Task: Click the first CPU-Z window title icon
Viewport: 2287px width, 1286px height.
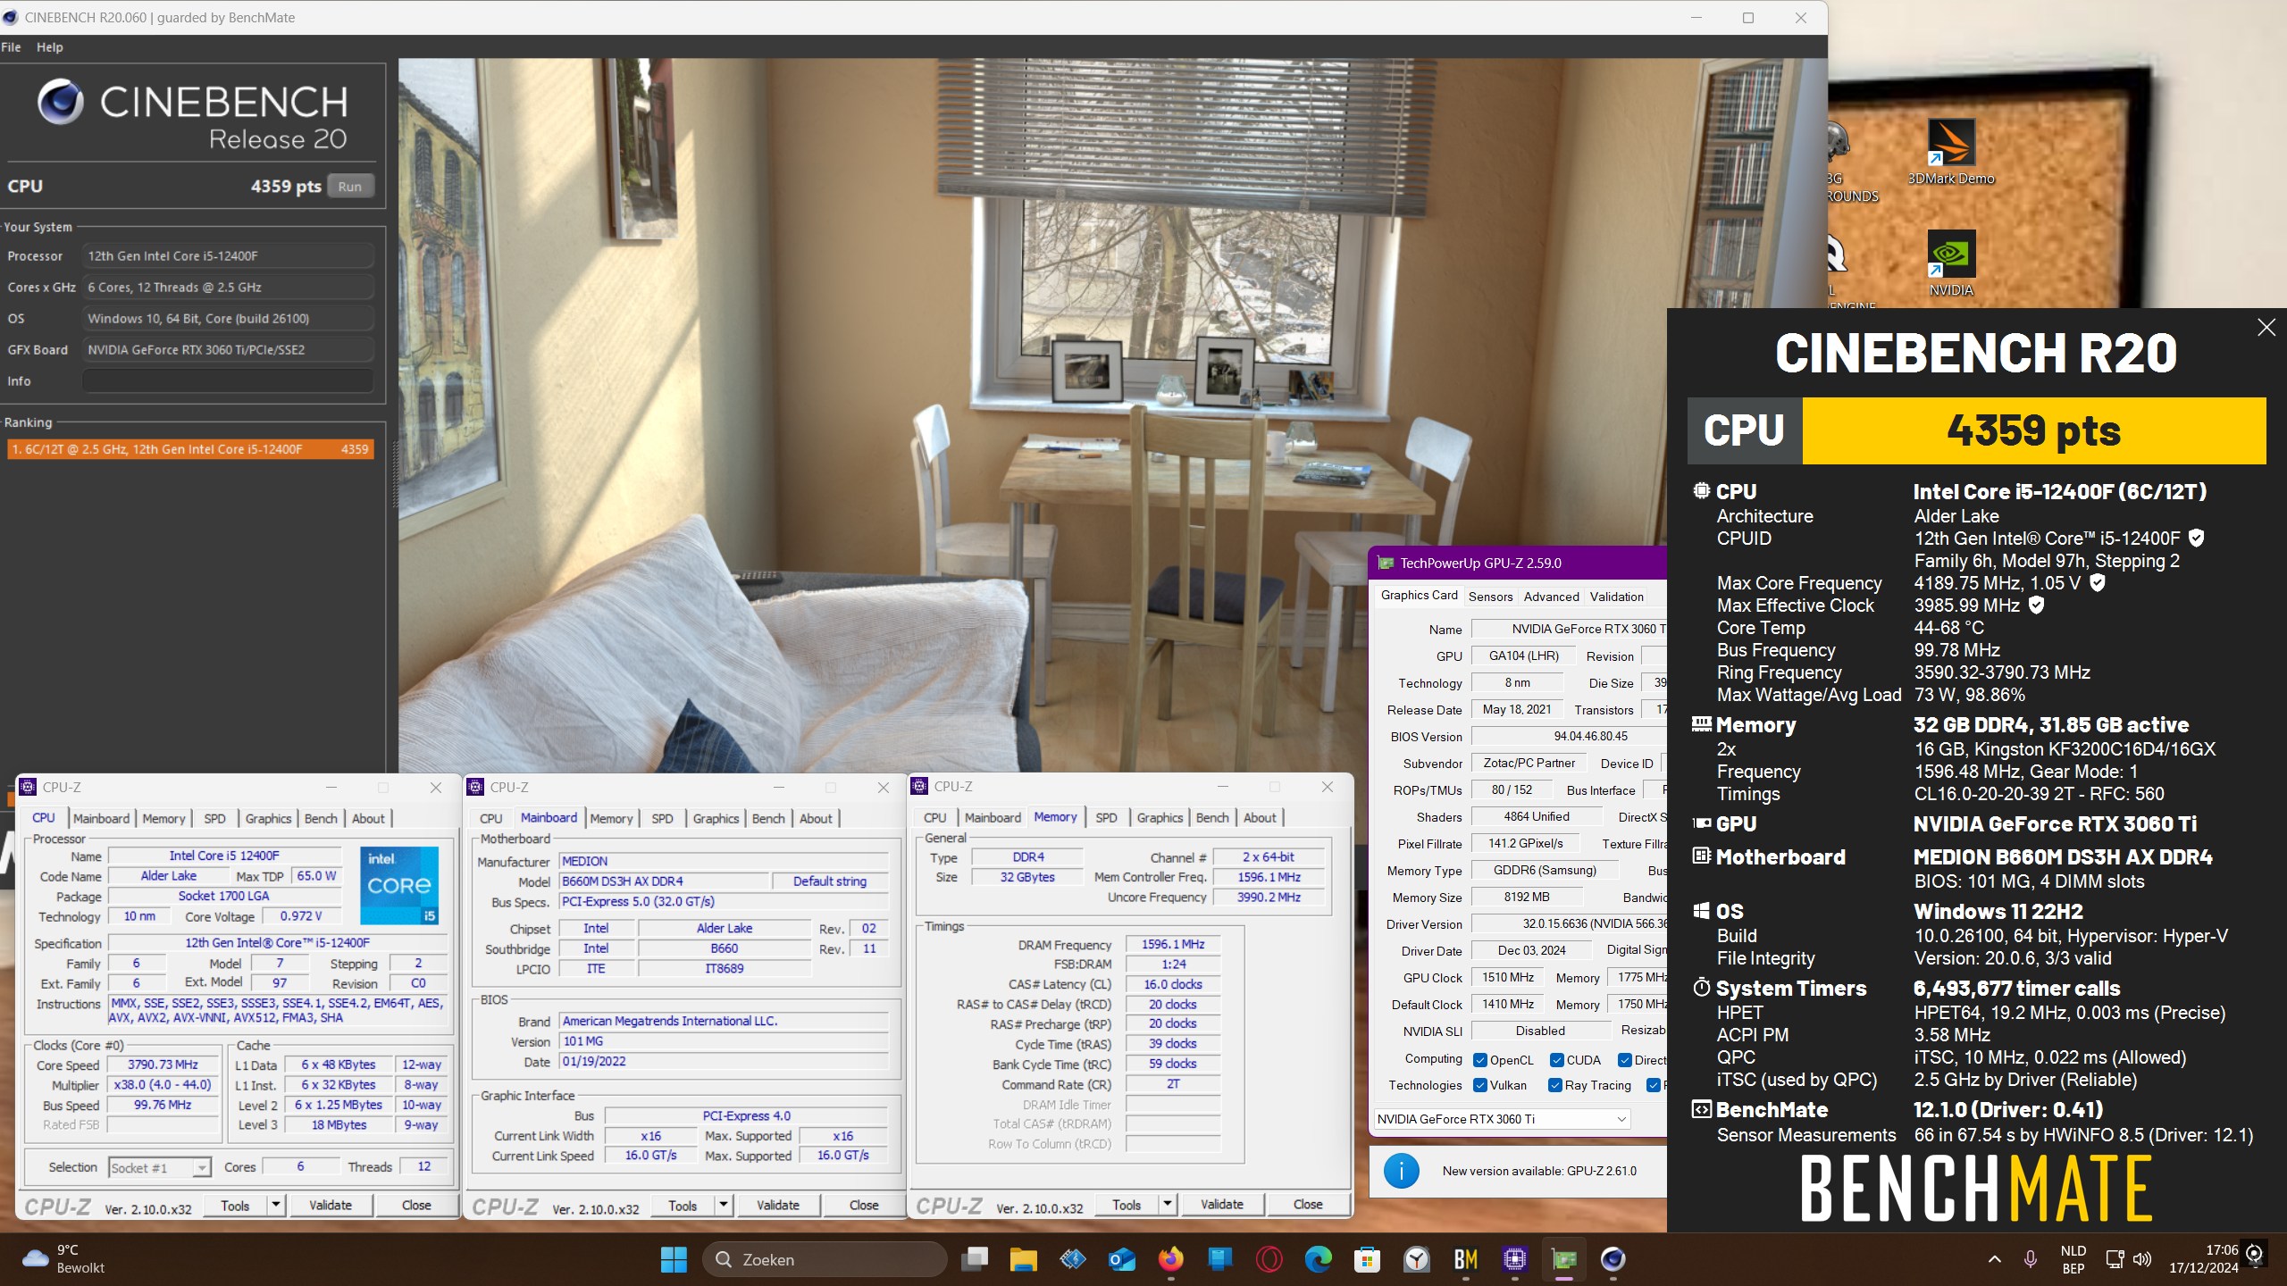Action: tap(28, 787)
